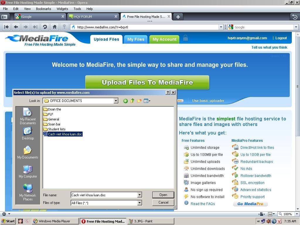Open the zoom level 100% dropdown

(x=297, y=214)
